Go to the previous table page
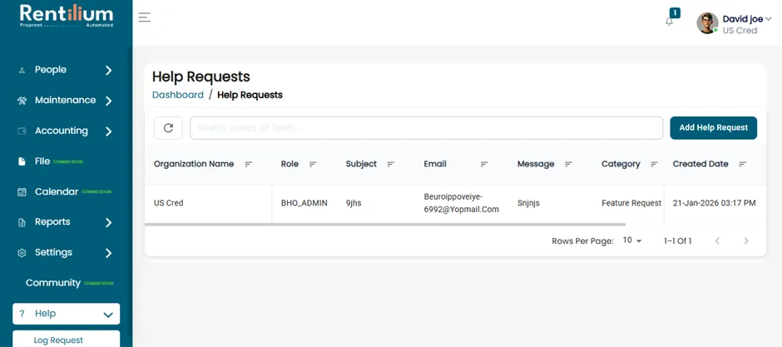Viewport: 782px width, 347px height. pos(717,240)
